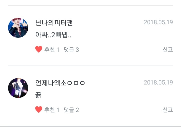Click the 2018.05.19 date on 넌나의피터팬's comment
Image resolution: width=181 pixels, height=135 pixels.
tap(158, 22)
